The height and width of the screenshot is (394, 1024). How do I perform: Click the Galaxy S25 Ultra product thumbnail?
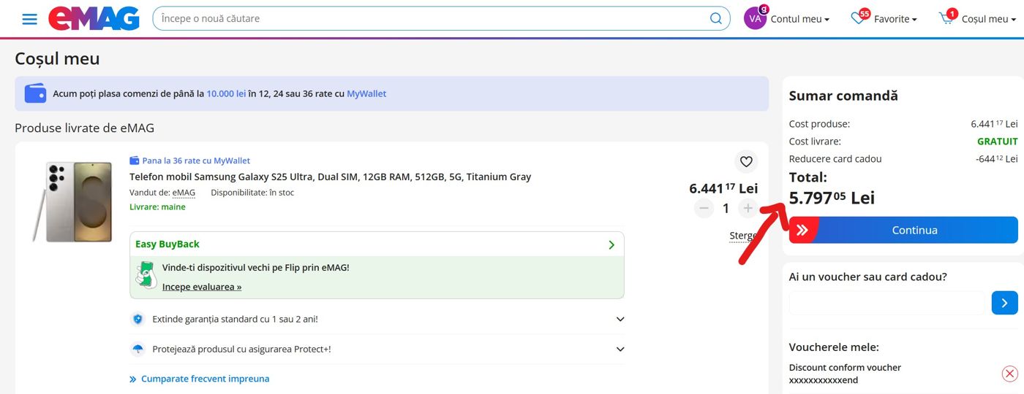click(x=72, y=201)
